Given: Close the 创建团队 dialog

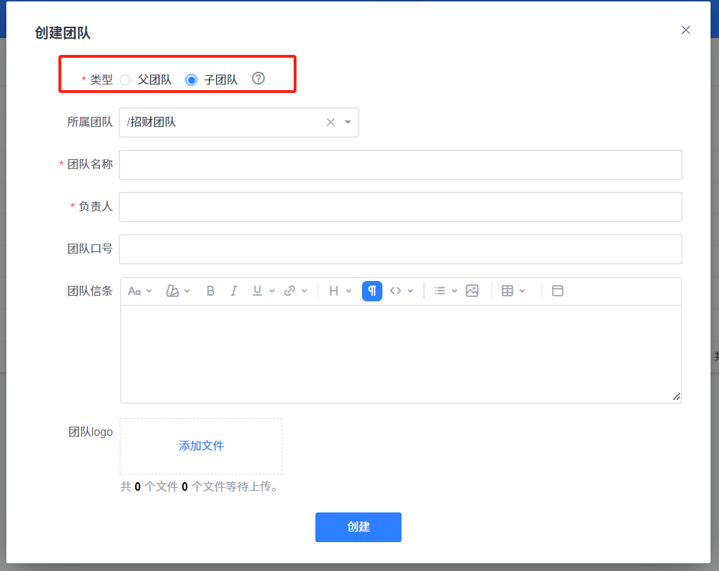Looking at the screenshot, I should 686,30.
